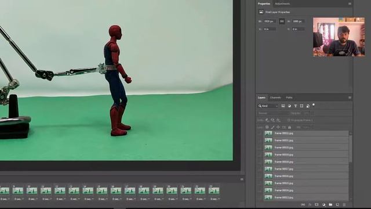Click unify layer style icon
This screenshot has width=371, height=209.
tap(278, 120)
